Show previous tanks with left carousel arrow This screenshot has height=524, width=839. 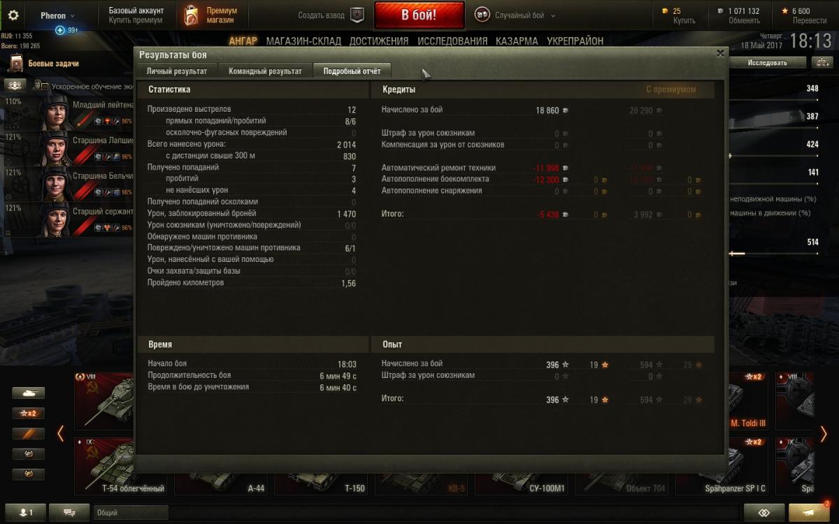[60, 433]
